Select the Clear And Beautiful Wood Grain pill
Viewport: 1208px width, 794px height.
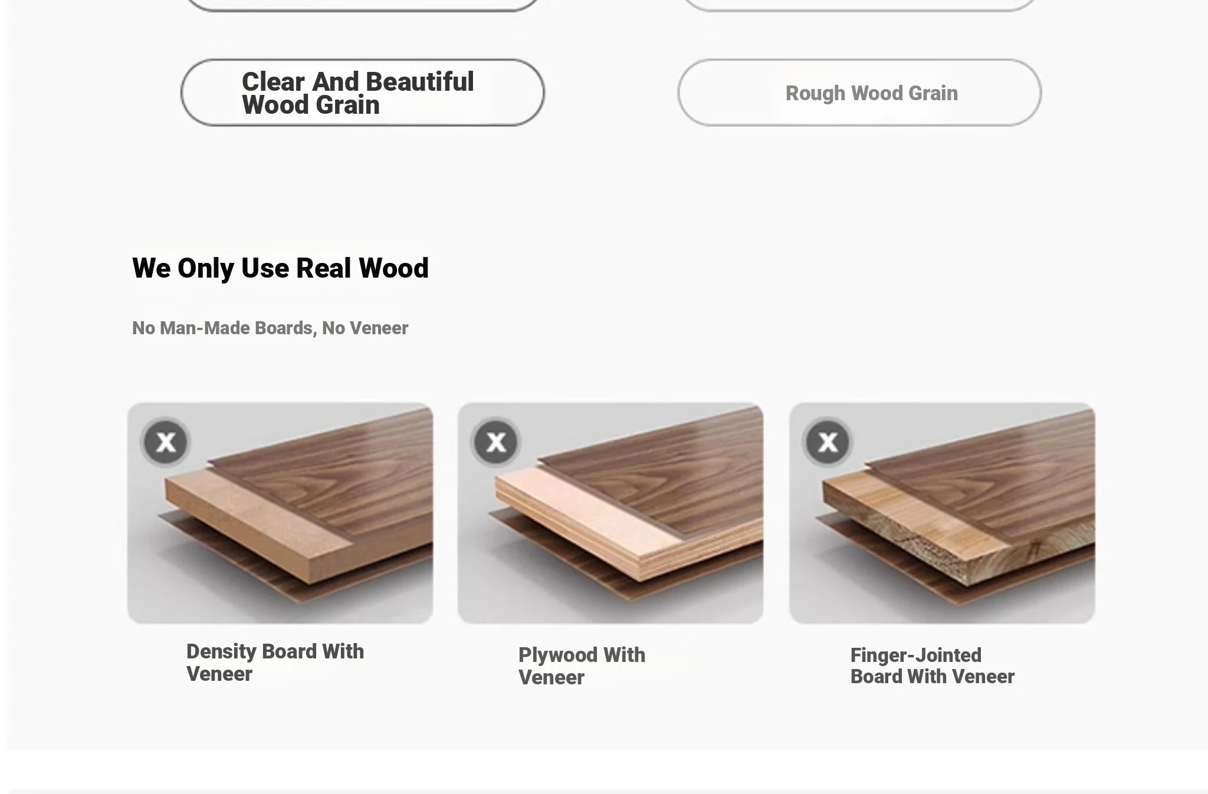(x=362, y=93)
